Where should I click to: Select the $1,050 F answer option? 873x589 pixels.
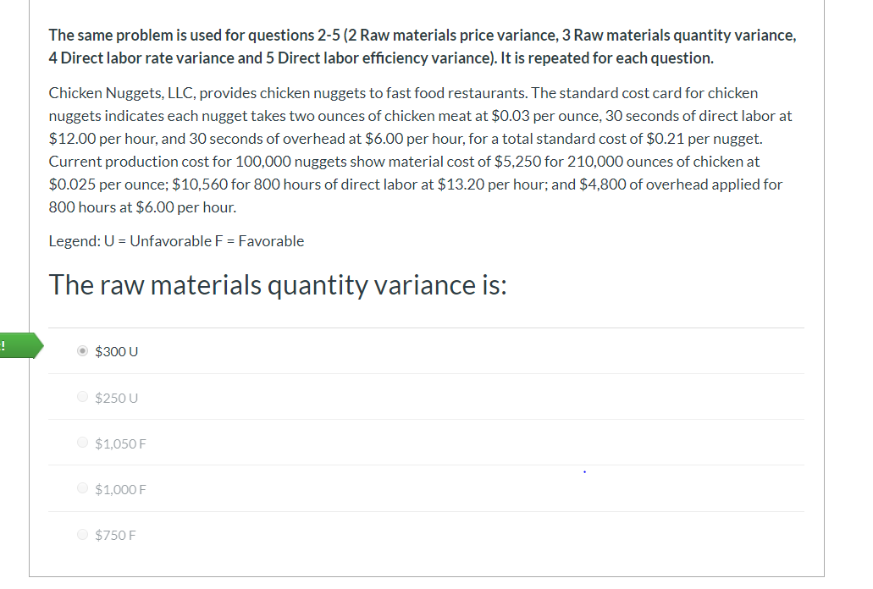(x=82, y=442)
